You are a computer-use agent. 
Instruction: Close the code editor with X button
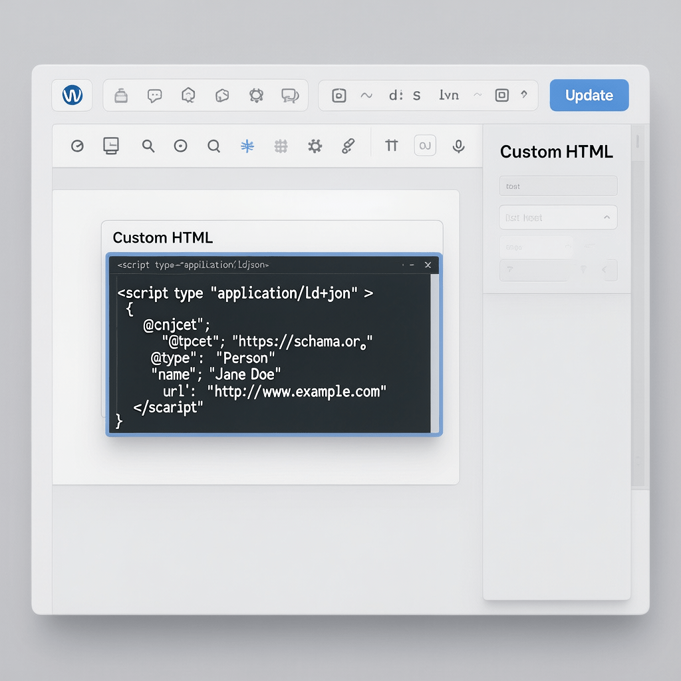[x=428, y=265]
